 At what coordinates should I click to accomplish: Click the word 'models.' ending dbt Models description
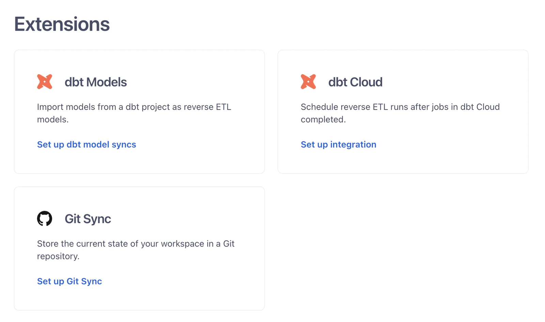point(53,119)
